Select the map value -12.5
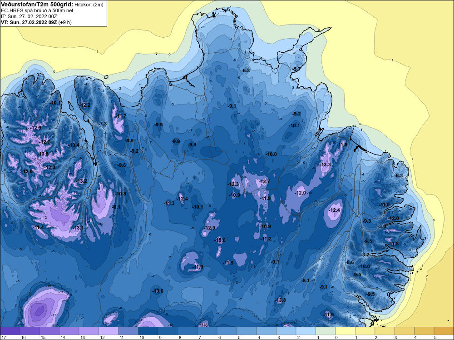Screen dimensions: 454x340 (210, 228)
